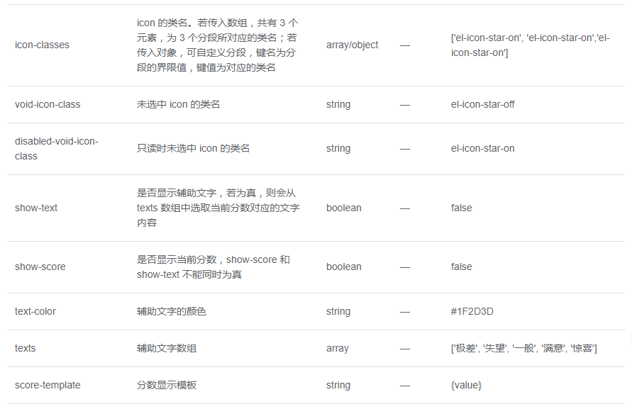
Task: Select the array type in texts row
Action: 338,348
